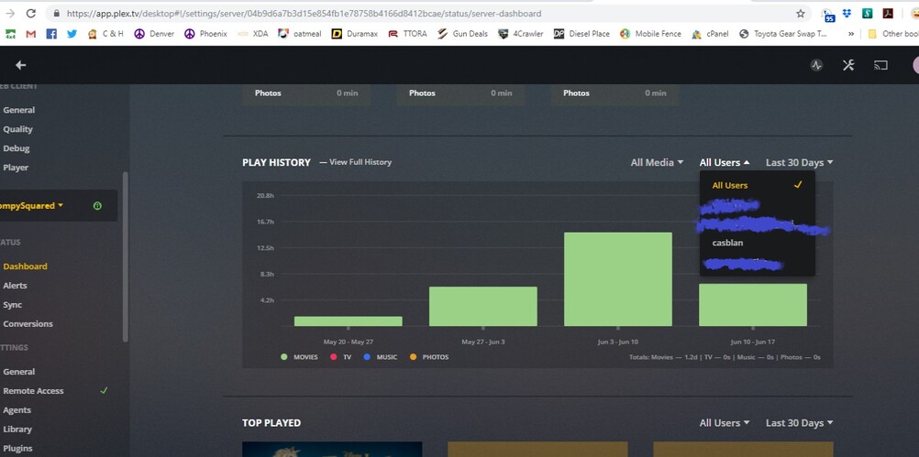Open Top Played Last 30 Days dropdown
The image size is (919, 457).
pyautogui.click(x=800, y=422)
